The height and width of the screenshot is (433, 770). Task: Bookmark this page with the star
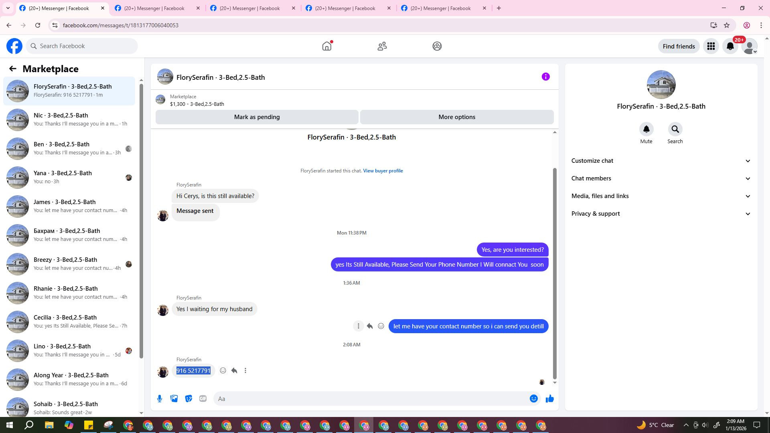(727, 25)
